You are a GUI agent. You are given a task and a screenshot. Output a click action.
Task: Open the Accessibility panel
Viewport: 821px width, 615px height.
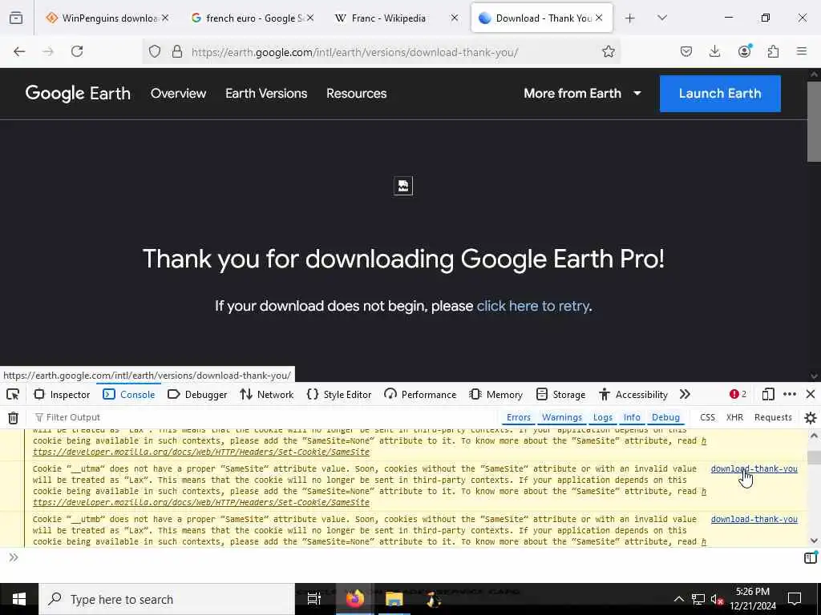click(633, 394)
